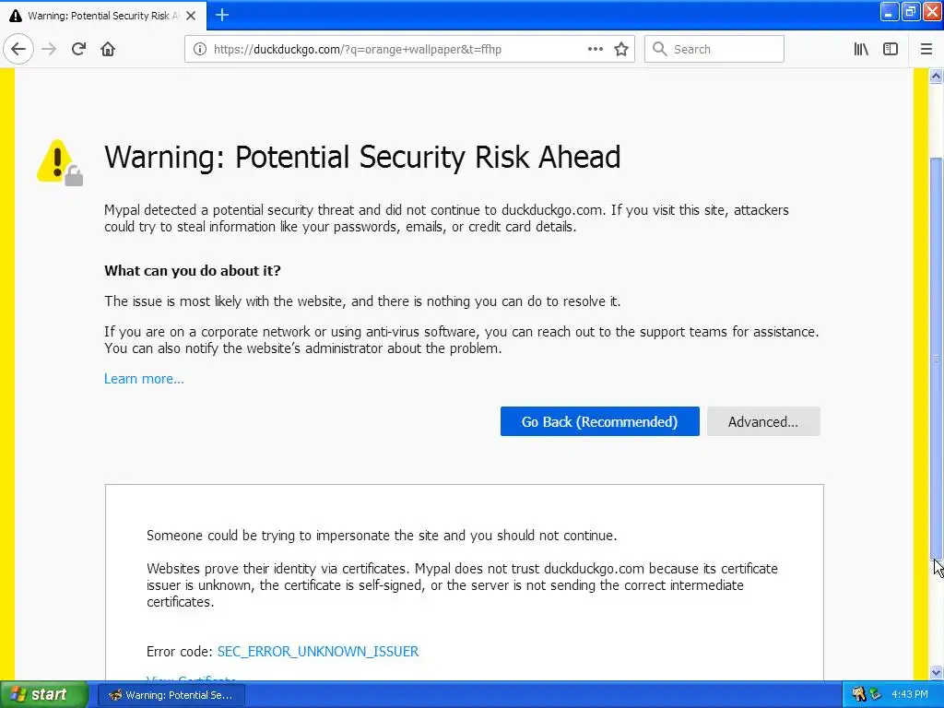
Task: Reload the current page
Action: (x=78, y=49)
